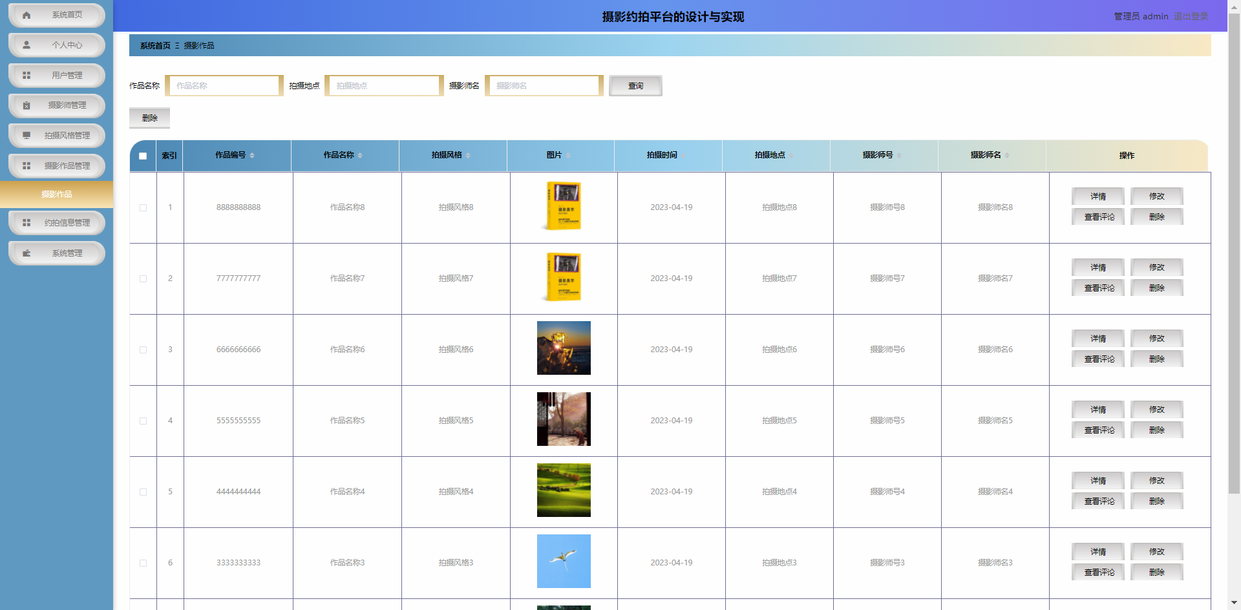
Task: Check the row 2 checkbox (7777777777)
Action: (143, 279)
